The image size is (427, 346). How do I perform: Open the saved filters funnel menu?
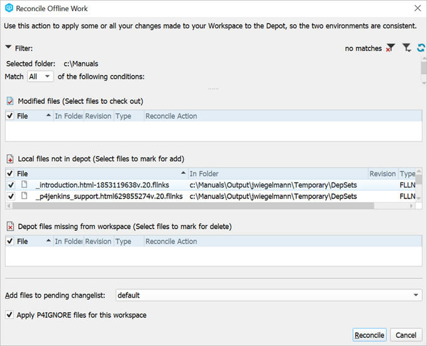[407, 48]
